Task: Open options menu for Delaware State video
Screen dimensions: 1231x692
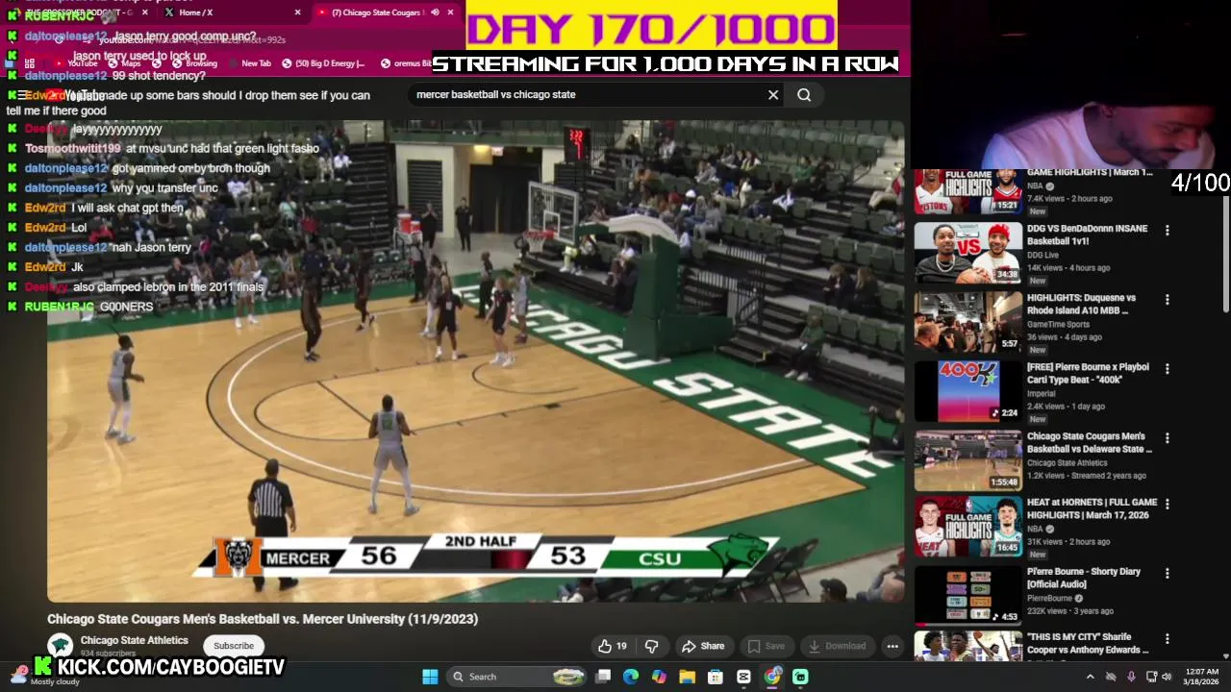Action: (x=1167, y=438)
